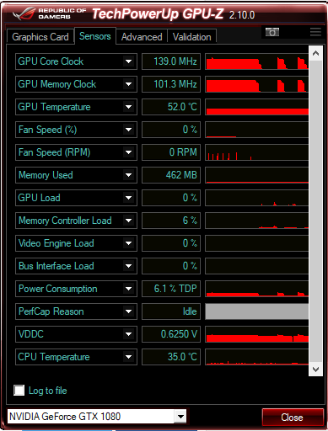Switch to the Graphics Card tab

[40, 37]
